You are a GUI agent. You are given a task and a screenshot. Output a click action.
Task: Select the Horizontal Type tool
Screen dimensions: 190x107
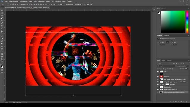point(2,49)
